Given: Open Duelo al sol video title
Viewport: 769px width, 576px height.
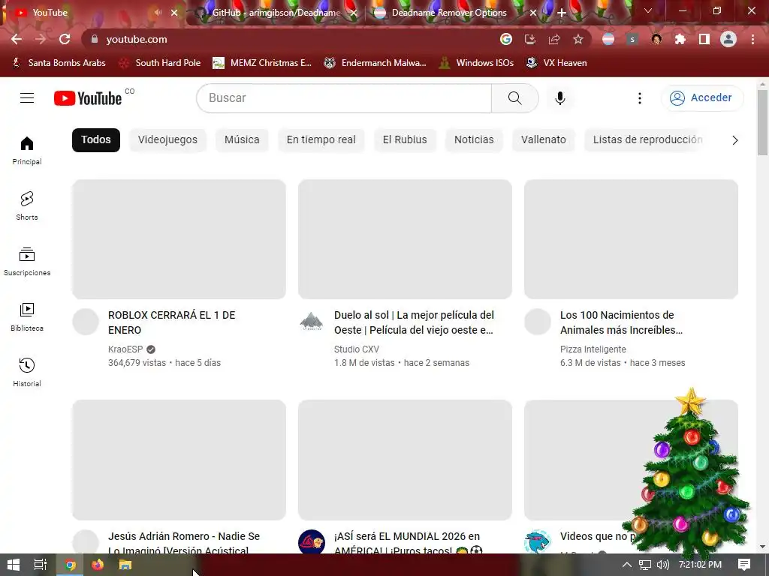Looking at the screenshot, I should coord(414,322).
